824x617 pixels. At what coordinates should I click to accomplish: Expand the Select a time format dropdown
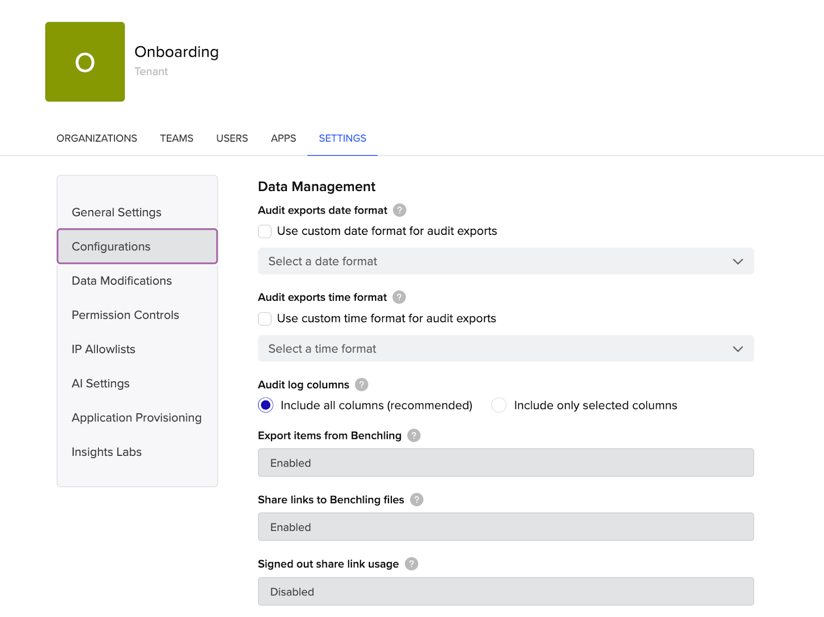(x=505, y=349)
